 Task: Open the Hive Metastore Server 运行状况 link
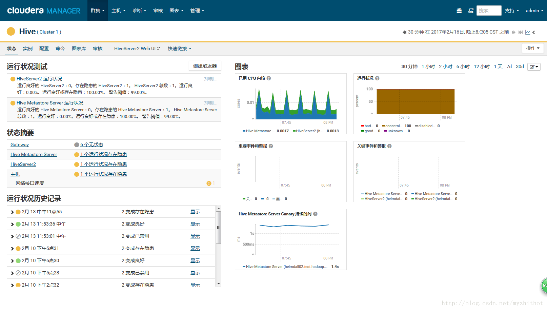pos(50,103)
